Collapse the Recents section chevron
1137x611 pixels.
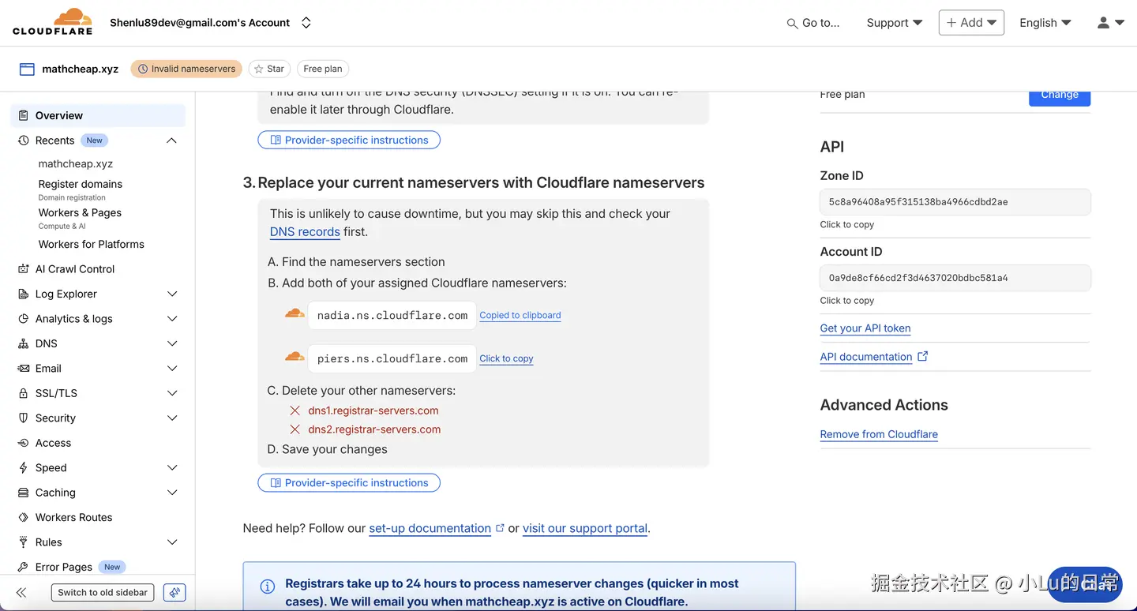point(171,141)
